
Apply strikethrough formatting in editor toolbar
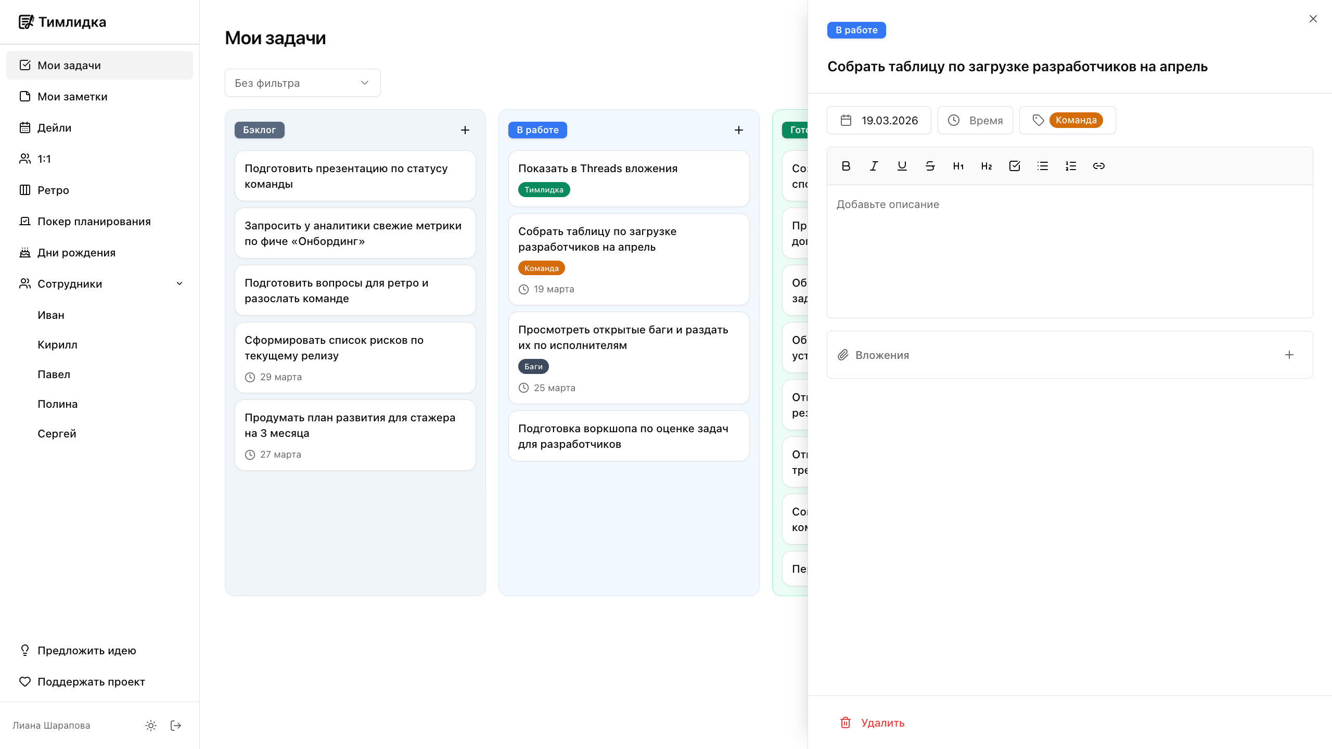[x=930, y=166]
